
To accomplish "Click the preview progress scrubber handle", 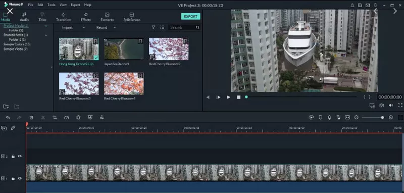I will click(246, 97).
